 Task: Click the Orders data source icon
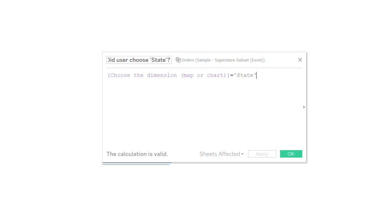pos(178,60)
